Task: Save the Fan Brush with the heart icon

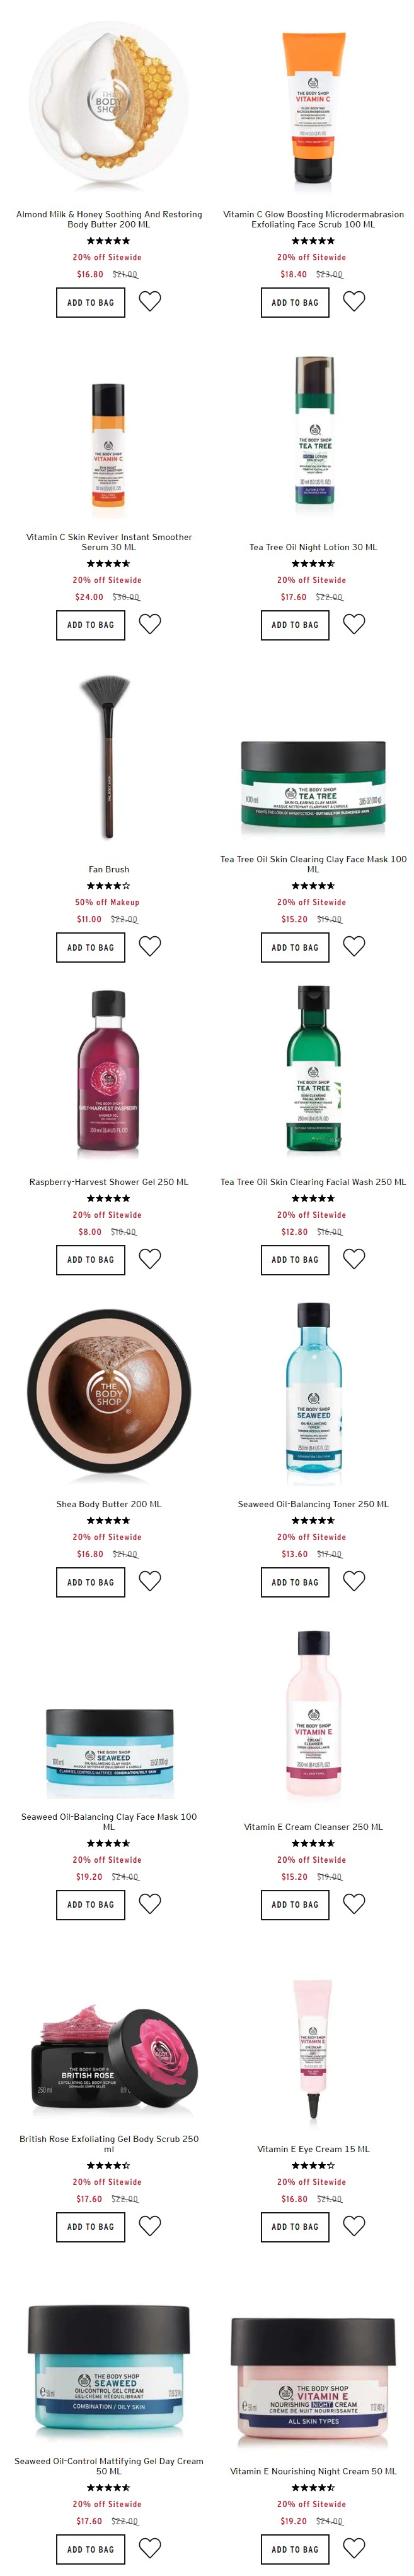Action: click(x=149, y=946)
